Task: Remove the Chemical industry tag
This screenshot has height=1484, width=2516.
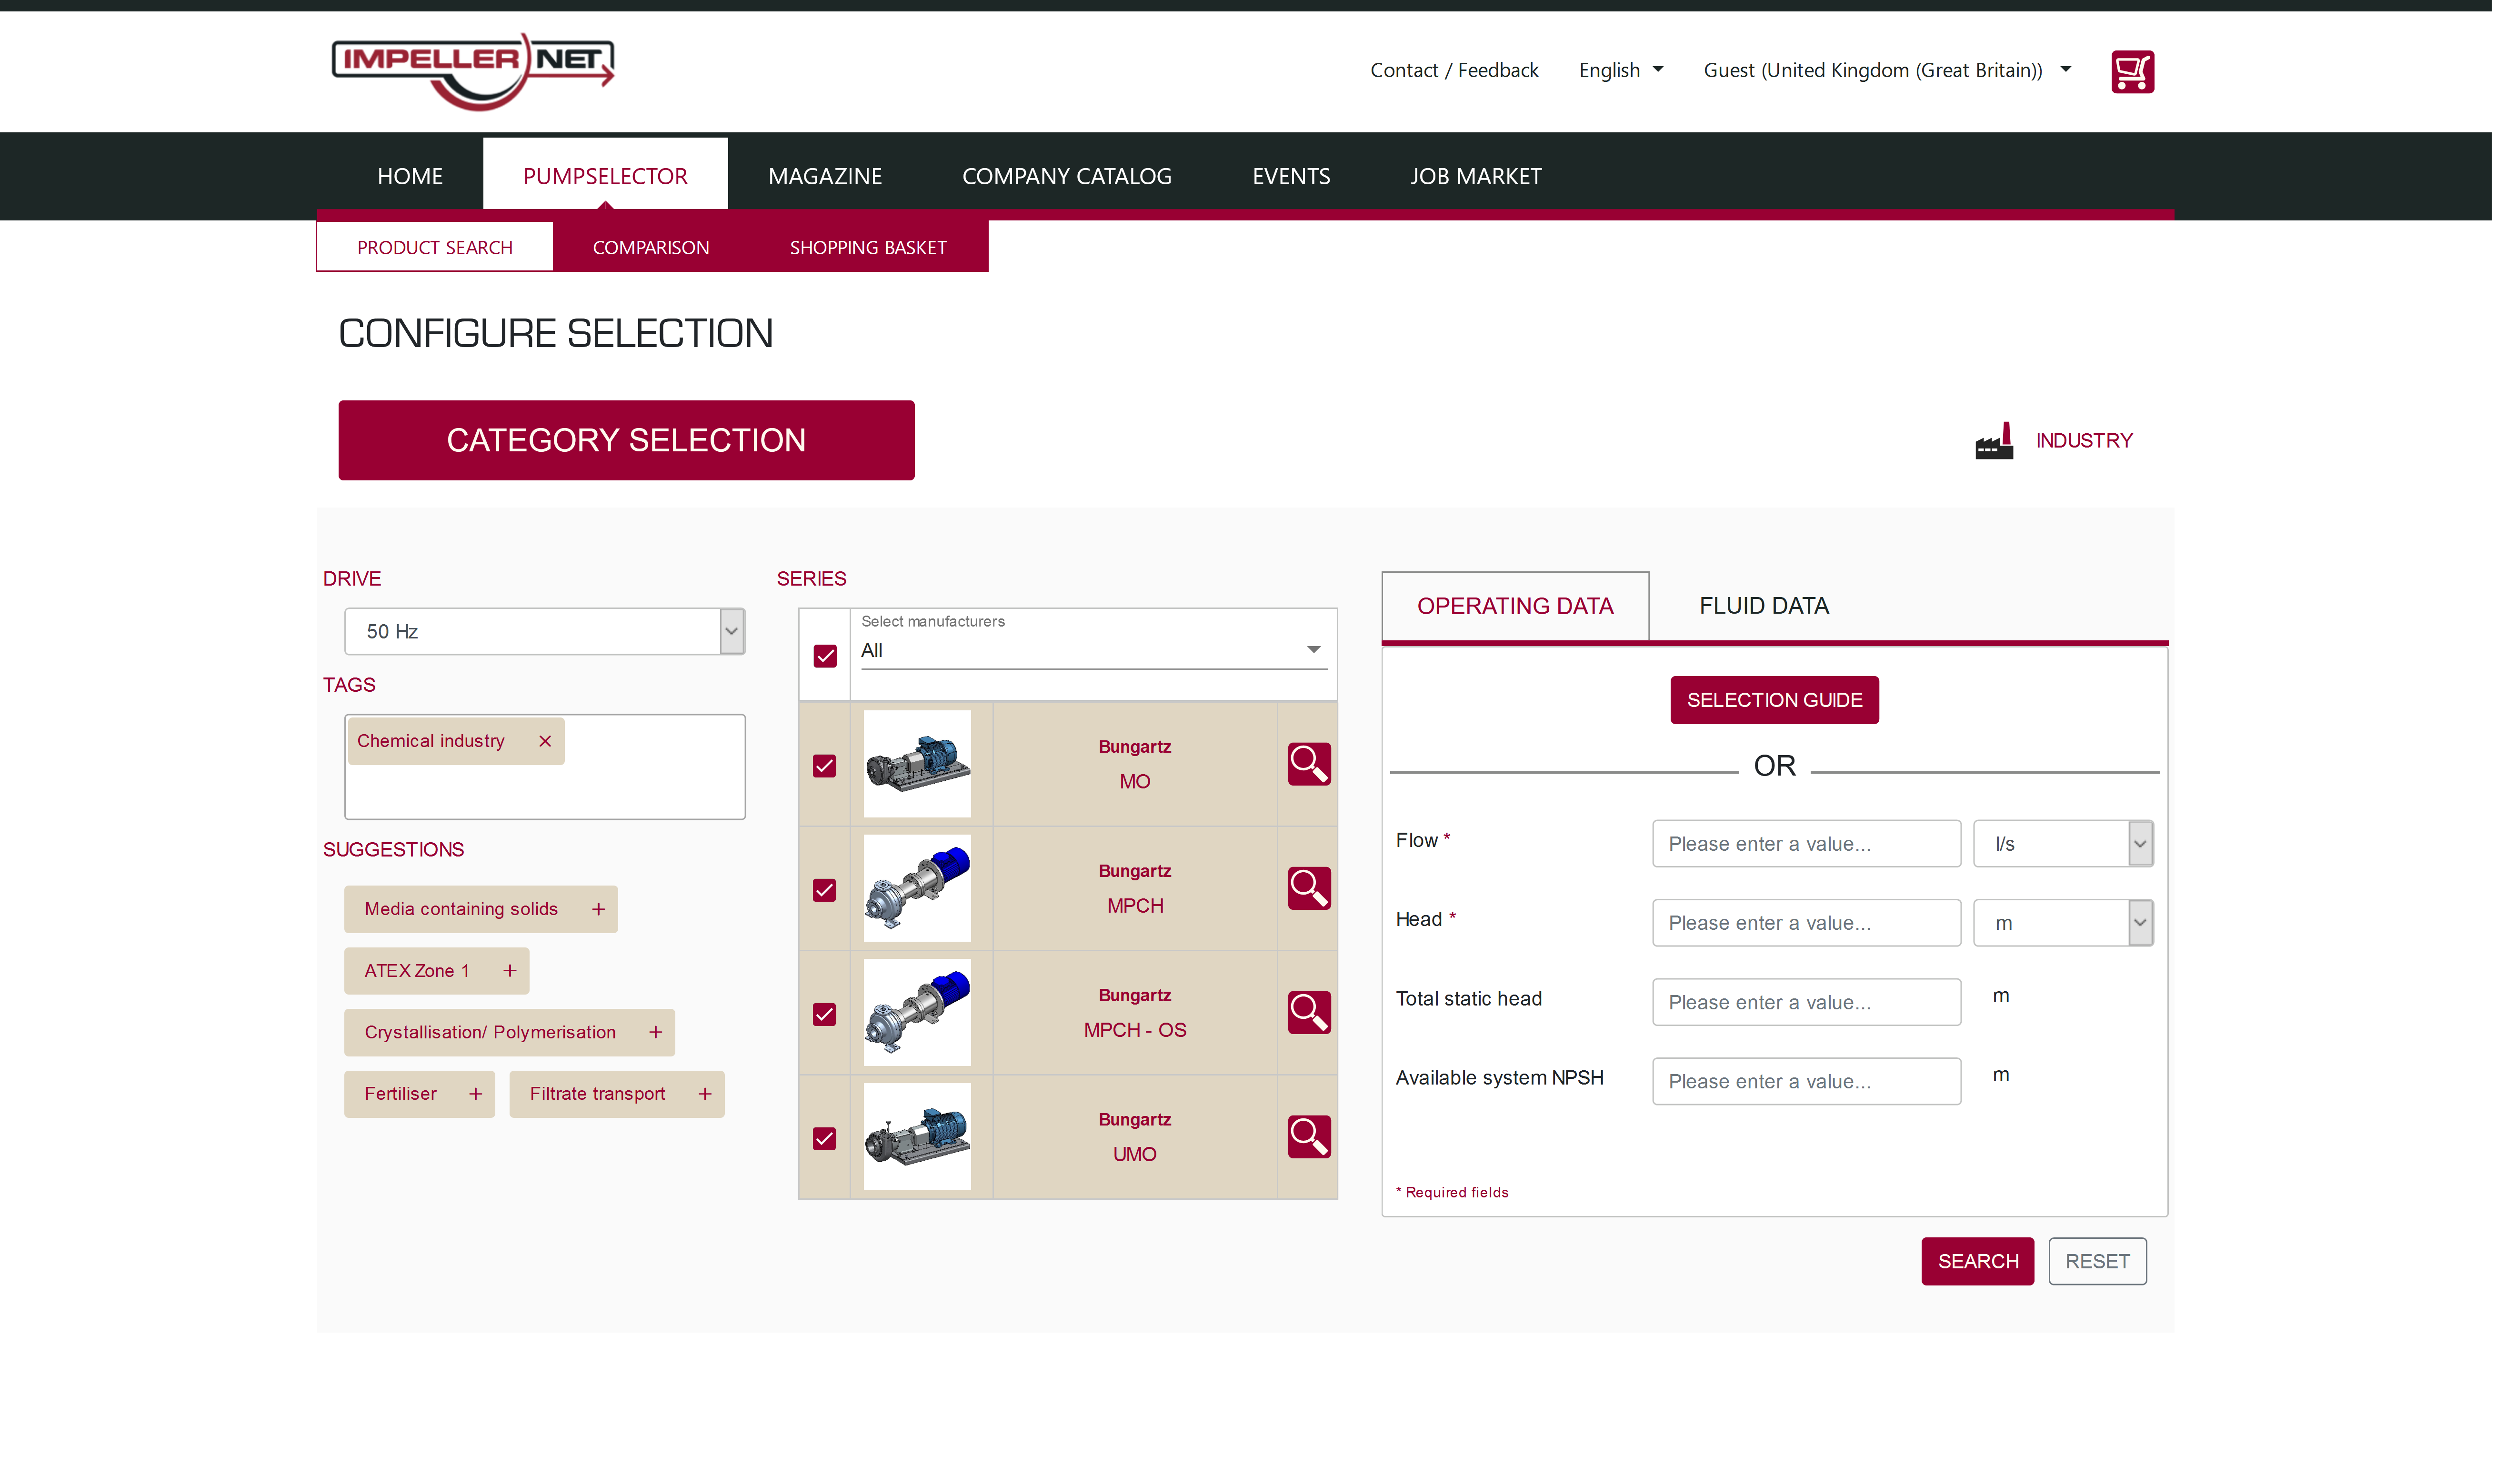Action: pyautogui.click(x=545, y=741)
